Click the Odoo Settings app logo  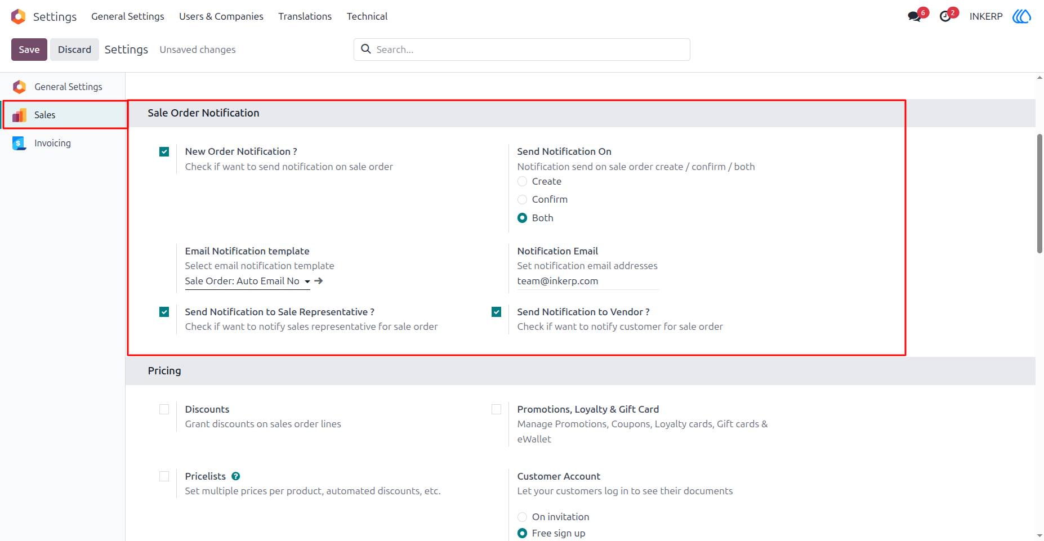click(19, 16)
